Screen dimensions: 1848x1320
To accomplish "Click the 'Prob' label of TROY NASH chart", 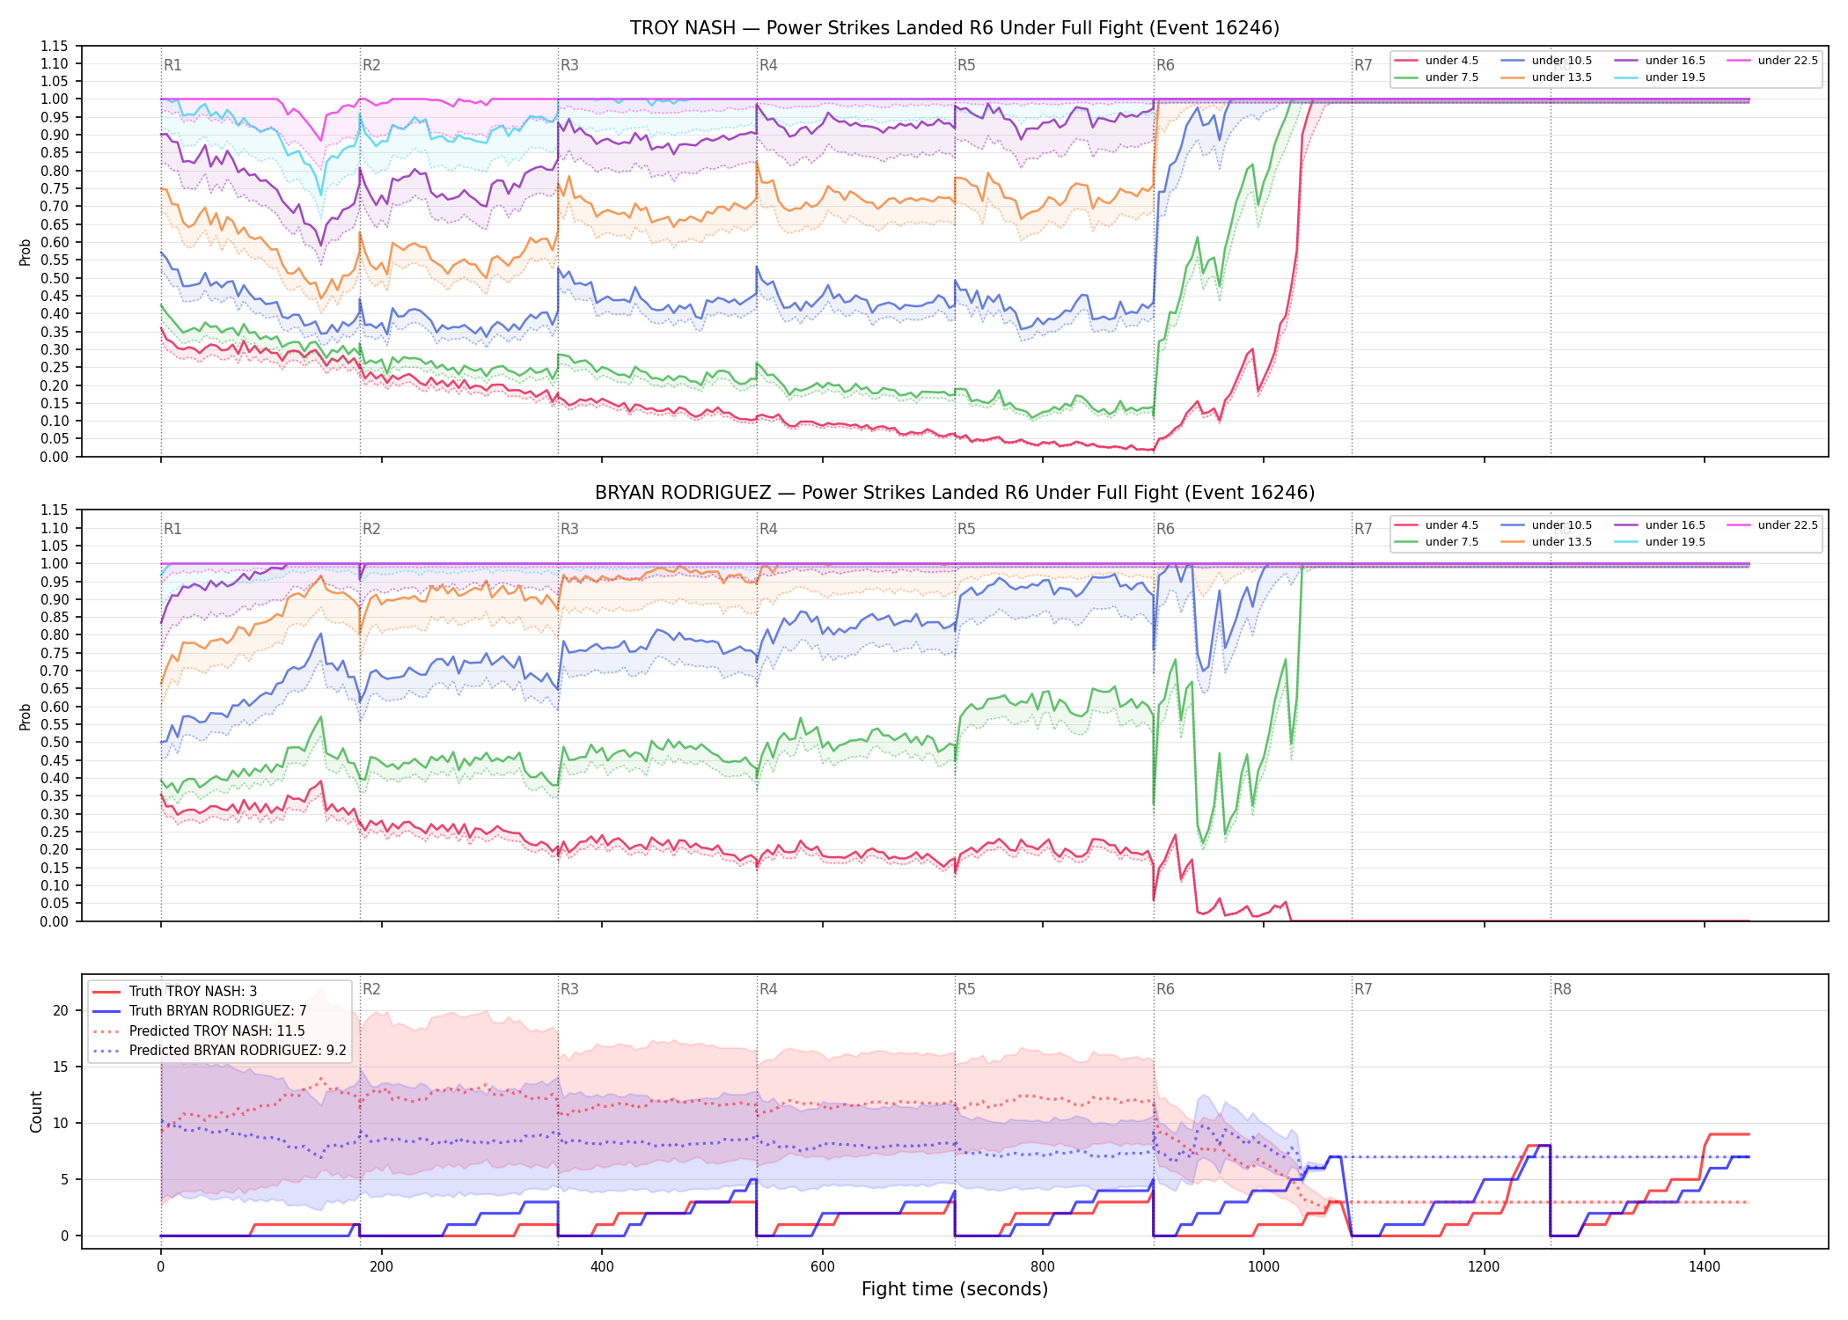I will click(x=26, y=253).
